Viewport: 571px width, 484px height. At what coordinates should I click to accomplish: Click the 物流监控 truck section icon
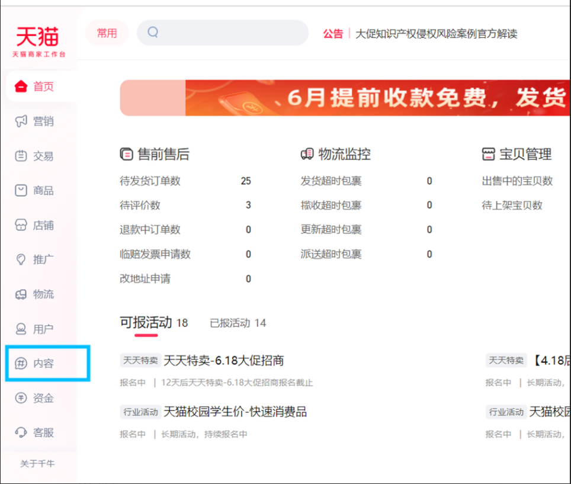click(x=307, y=154)
